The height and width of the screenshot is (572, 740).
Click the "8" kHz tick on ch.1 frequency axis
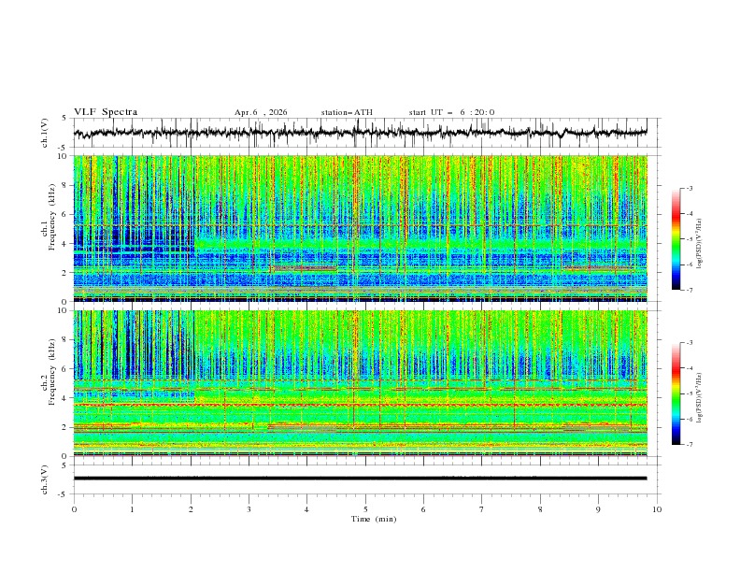[x=66, y=185]
